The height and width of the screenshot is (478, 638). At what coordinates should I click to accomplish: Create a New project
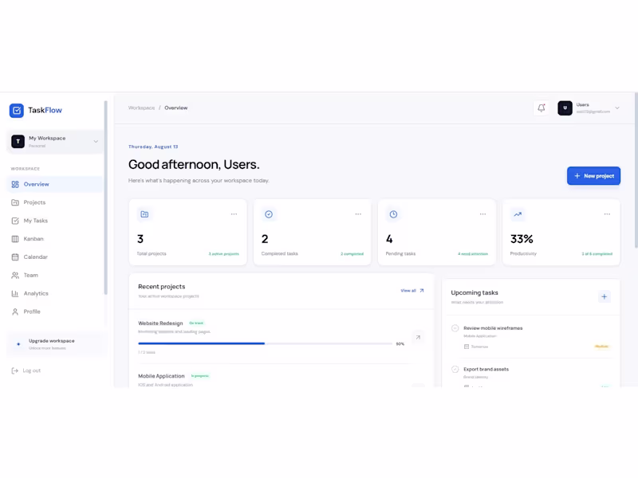click(x=593, y=176)
